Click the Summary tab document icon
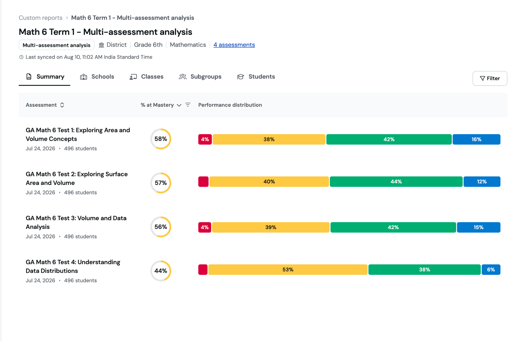524x341 pixels. (29, 77)
